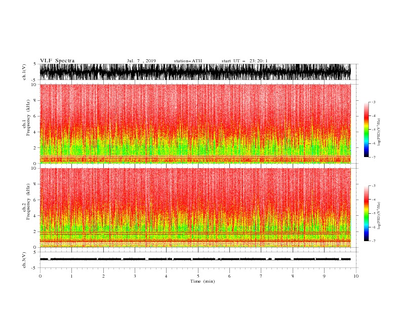401x310 pixels.
Task: Click the time axis tick label "9"
Action: pyautogui.click(x=324, y=276)
